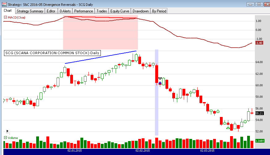Click the small black arrow pane marker

[x=7, y=131]
